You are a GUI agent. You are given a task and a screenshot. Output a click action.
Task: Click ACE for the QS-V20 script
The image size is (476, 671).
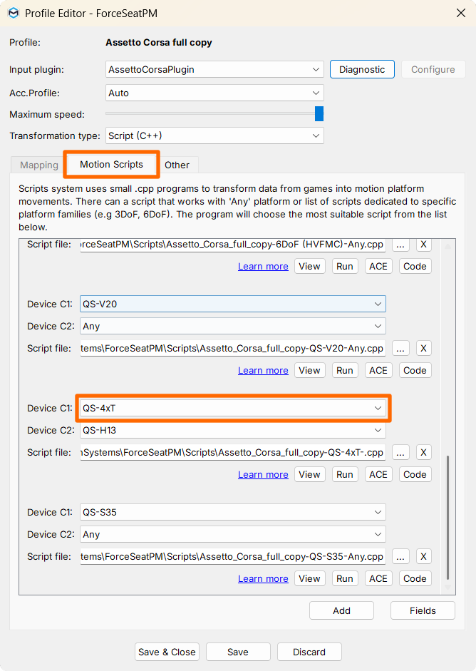pos(378,370)
